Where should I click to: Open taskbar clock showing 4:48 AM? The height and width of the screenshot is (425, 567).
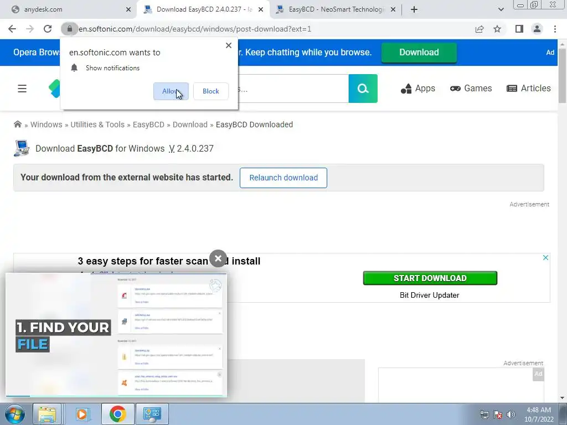(539, 414)
